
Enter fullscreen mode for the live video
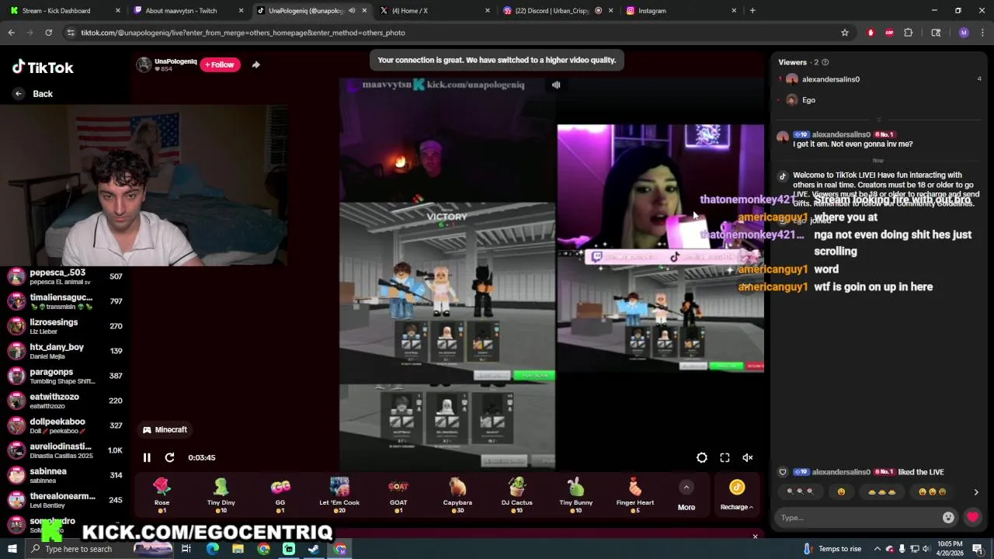coord(725,458)
